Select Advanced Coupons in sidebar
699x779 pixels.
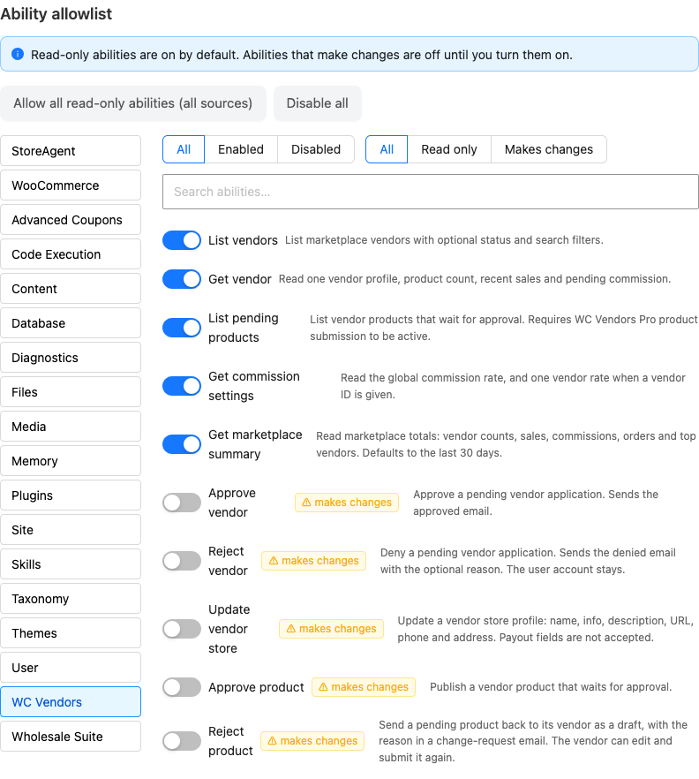tap(71, 220)
